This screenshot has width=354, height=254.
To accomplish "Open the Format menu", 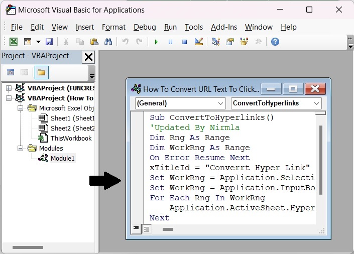I will click(x=113, y=27).
